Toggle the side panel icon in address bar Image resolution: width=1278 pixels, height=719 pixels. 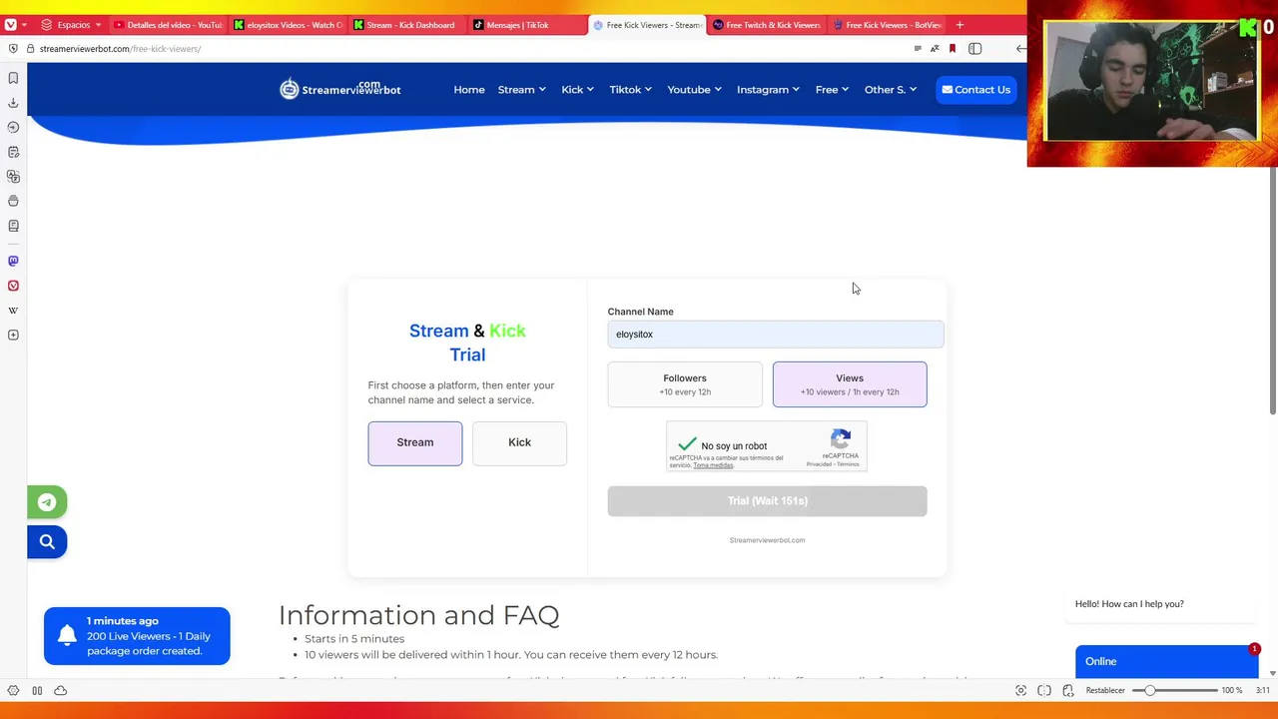tap(975, 49)
